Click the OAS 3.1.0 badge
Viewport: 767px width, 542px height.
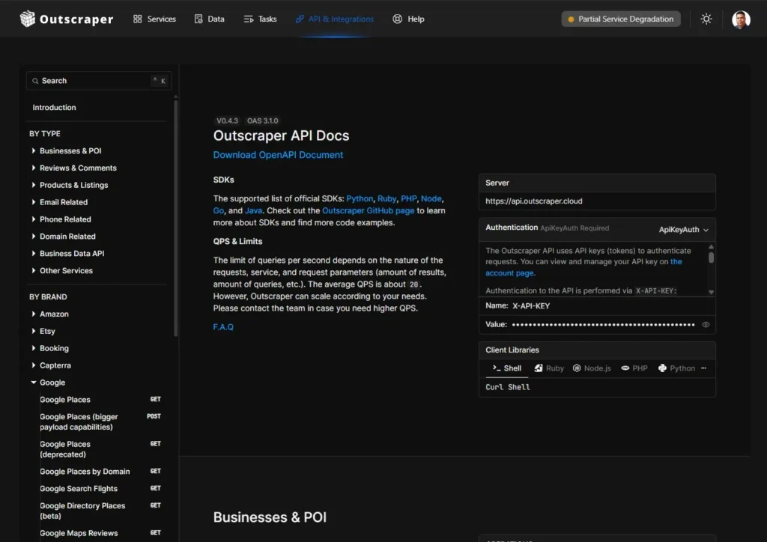click(262, 121)
